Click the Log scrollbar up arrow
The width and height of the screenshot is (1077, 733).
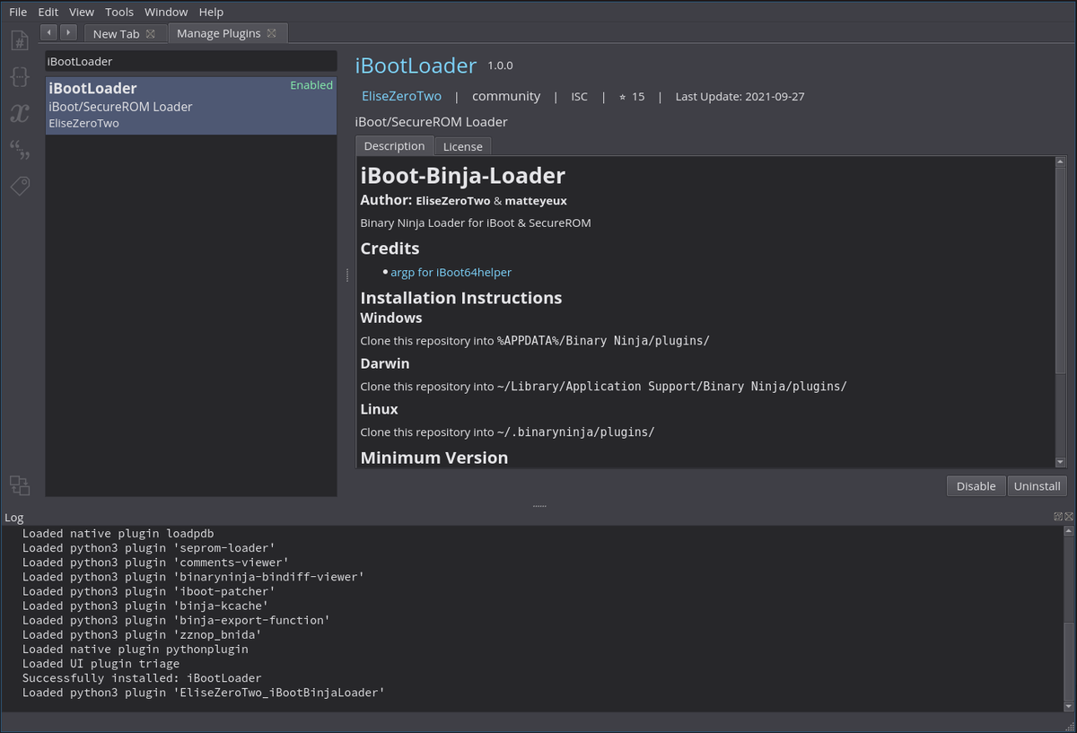point(1068,532)
